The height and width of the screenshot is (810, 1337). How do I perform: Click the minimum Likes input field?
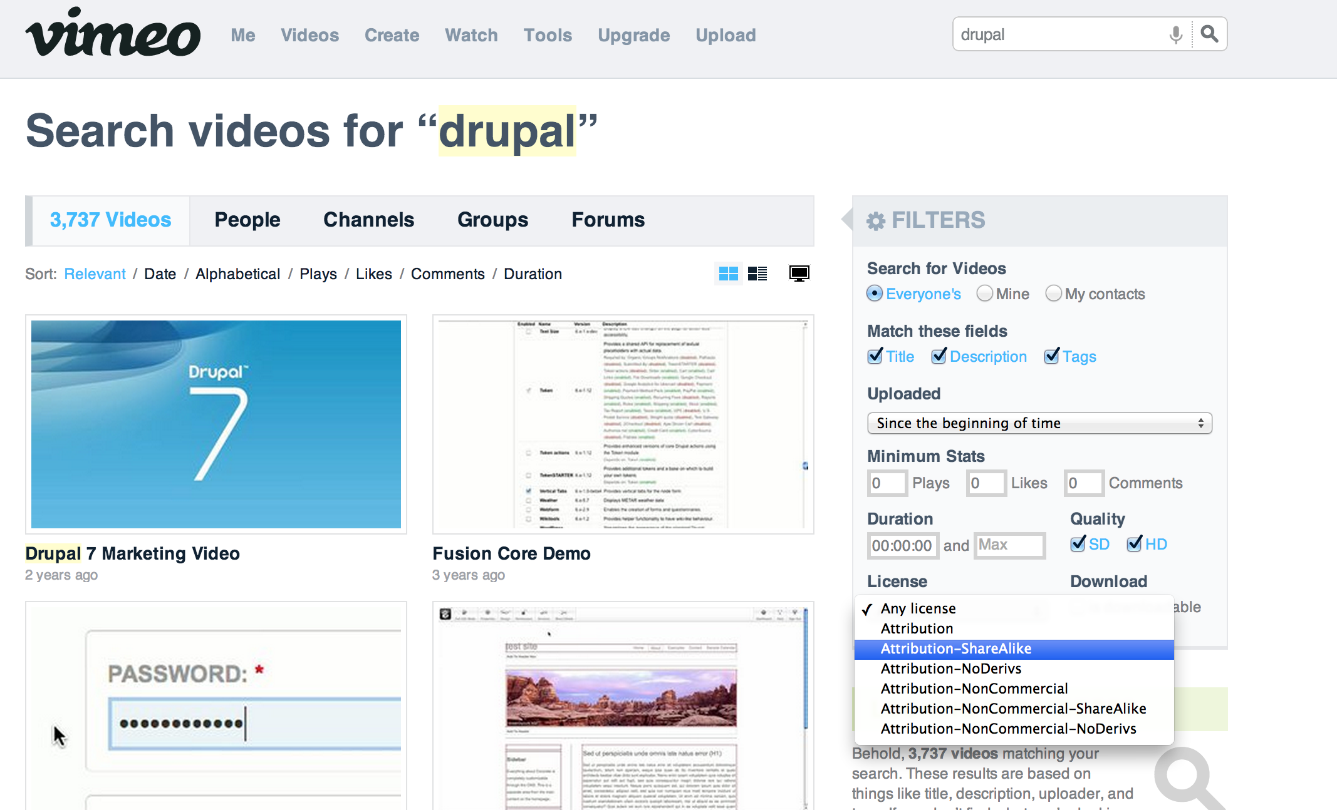tap(986, 483)
